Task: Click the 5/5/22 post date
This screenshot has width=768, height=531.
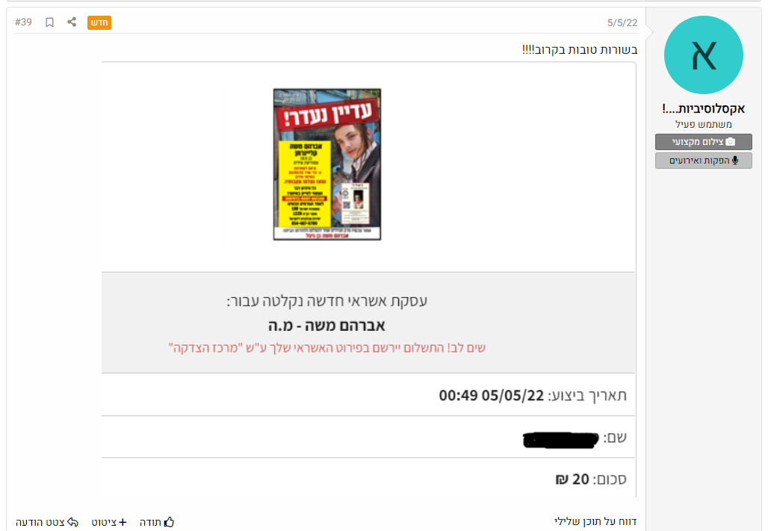Action: point(622,23)
